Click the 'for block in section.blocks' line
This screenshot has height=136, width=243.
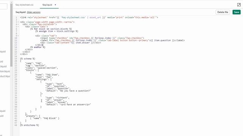51,29
